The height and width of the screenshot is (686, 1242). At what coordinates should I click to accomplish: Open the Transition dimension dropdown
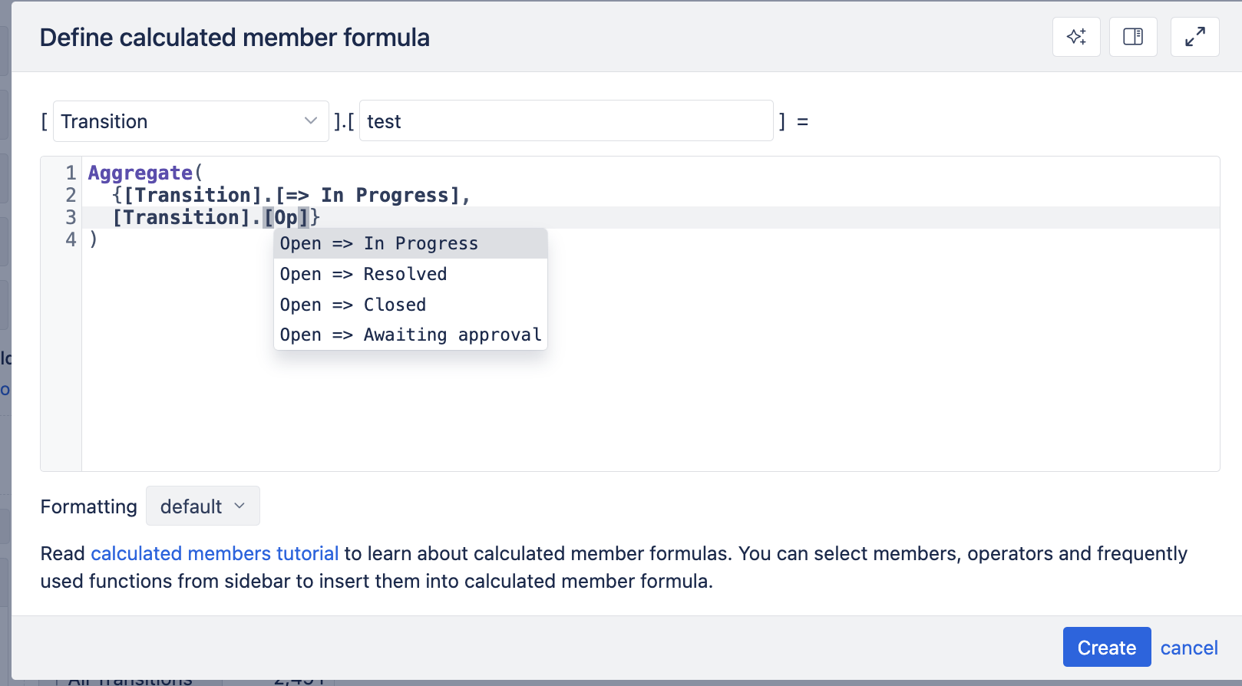tap(190, 120)
